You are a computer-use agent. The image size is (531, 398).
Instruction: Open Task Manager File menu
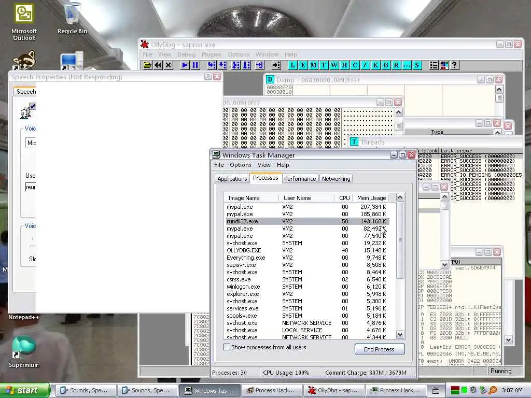[x=219, y=165]
